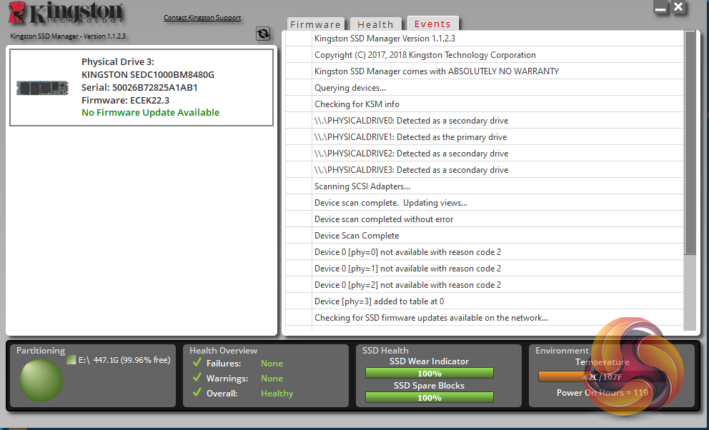Click the events list scrollbar thumb
The height and width of the screenshot is (430, 709).
[x=690, y=143]
